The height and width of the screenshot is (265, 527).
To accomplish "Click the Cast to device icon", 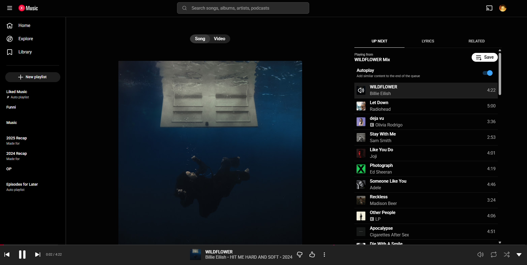I will point(489,8).
